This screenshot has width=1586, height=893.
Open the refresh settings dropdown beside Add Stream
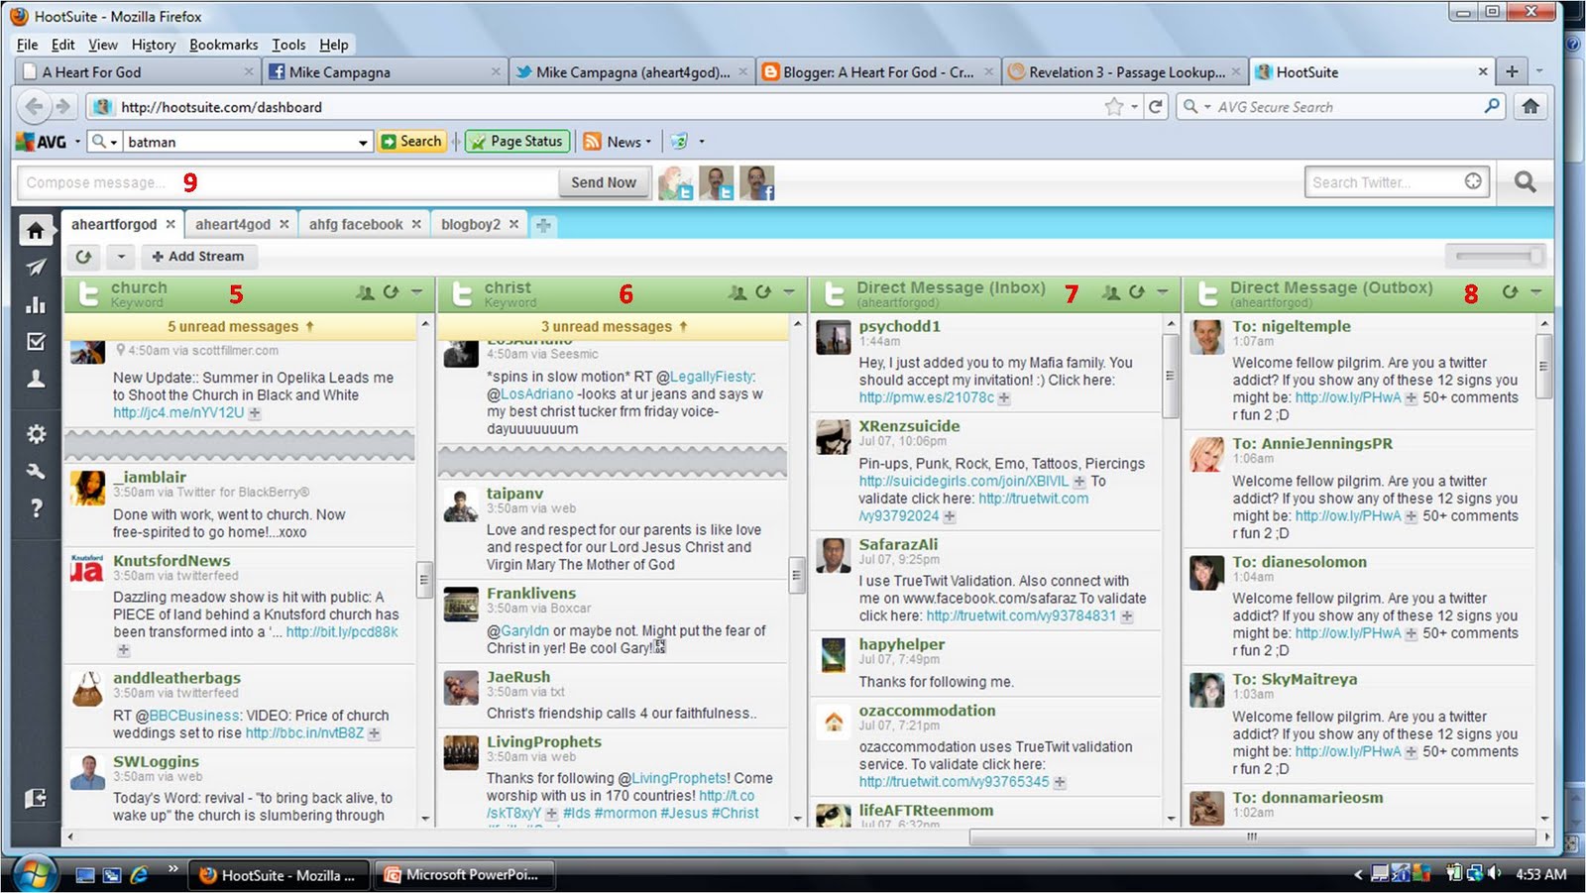(120, 257)
